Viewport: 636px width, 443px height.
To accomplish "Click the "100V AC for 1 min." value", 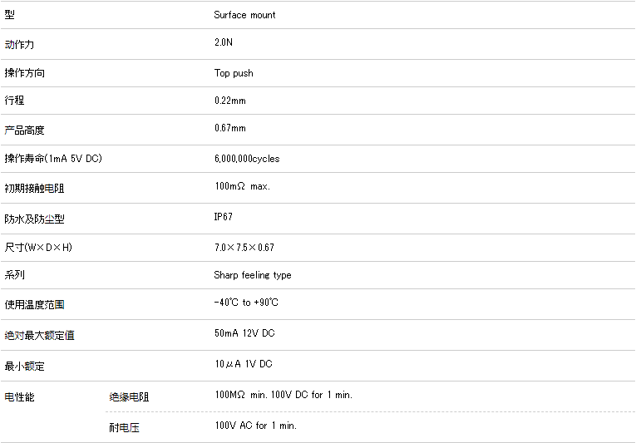I will (x=255, y=426).
